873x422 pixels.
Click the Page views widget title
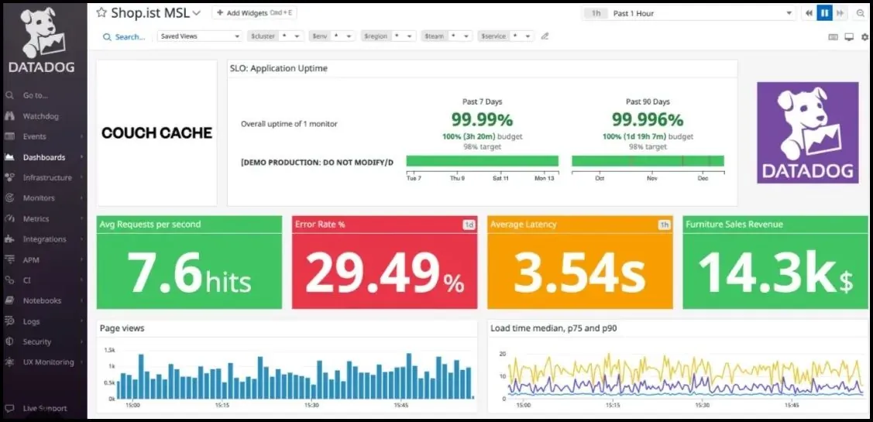(x=122, y=328)
